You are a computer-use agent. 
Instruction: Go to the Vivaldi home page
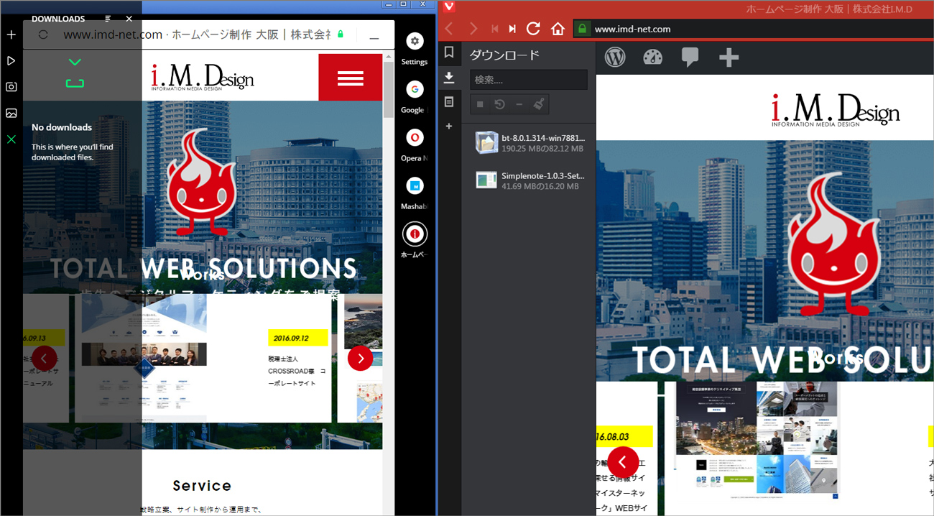(558, 29)
